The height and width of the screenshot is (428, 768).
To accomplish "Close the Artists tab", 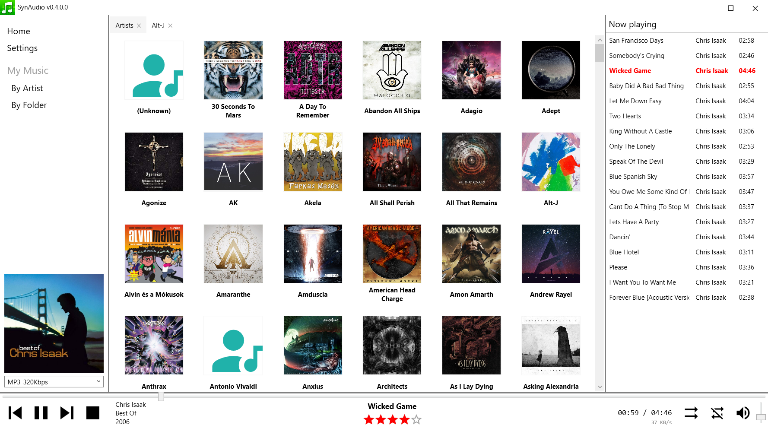I will (139, 25).
